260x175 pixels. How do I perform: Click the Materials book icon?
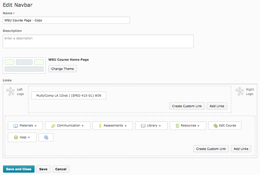tap(15, 125)
